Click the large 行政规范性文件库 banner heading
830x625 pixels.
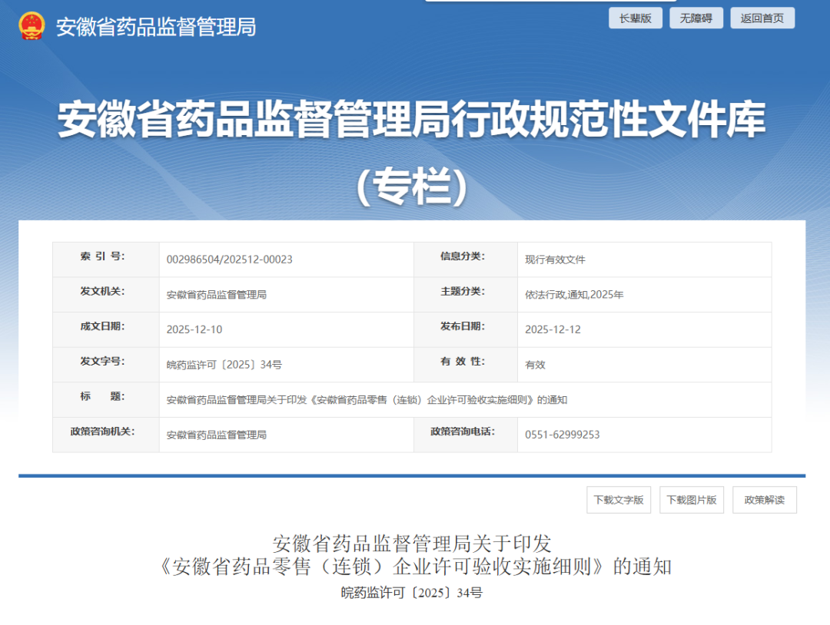(x=412, y=121)
